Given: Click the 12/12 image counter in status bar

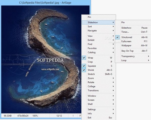Looking at the screenshot, I should tap(59, 116).
